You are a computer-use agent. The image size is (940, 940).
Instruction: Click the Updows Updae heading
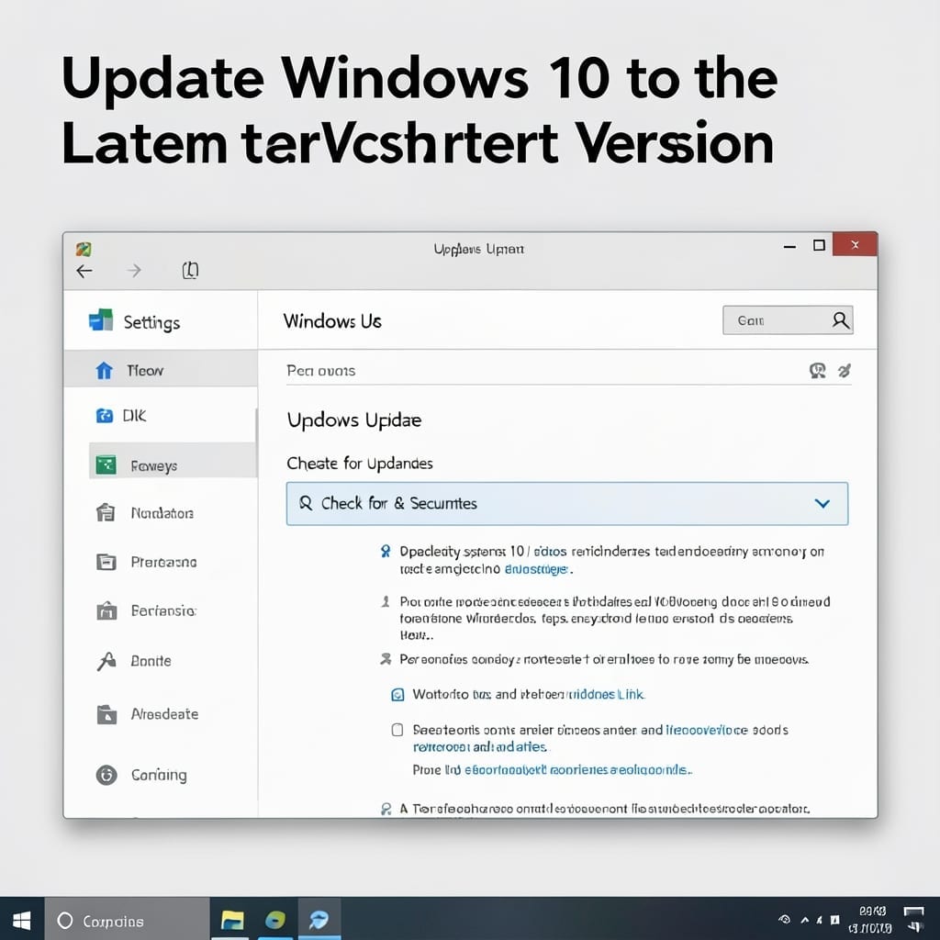pos(353,420)
